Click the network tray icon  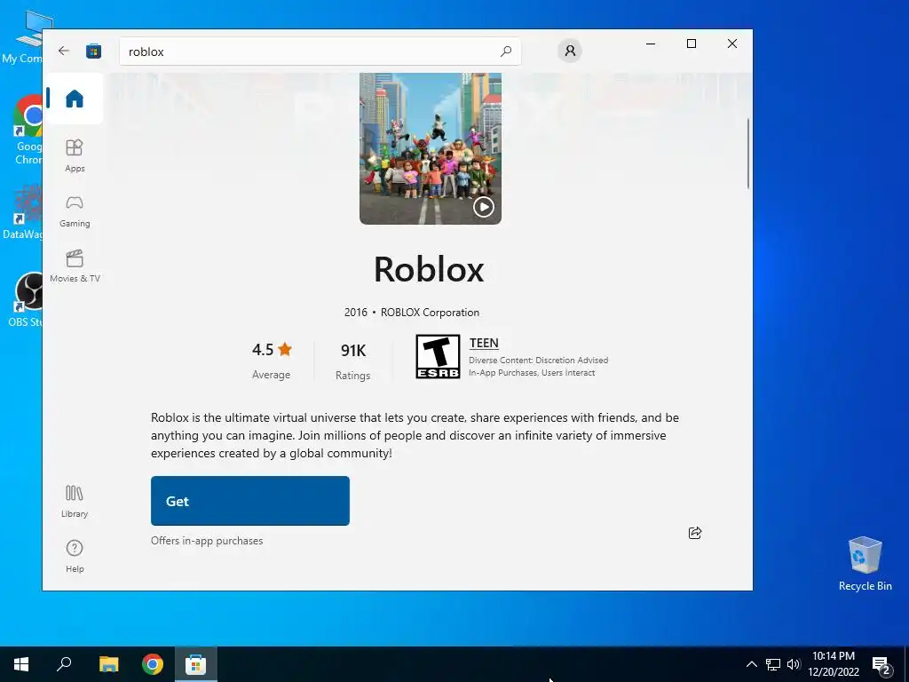pyautogui.click(x=773, y=664)
